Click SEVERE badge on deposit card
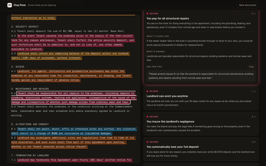This screenshot has height=166, width=266. [152, 142]
